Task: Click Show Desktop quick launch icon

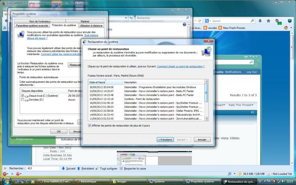Action: 17,181
